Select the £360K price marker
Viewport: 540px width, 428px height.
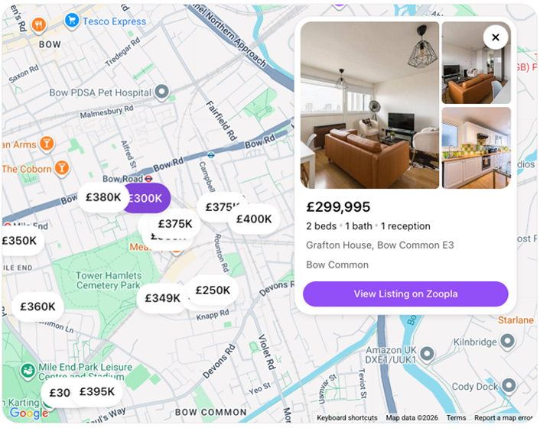point(37,307)
